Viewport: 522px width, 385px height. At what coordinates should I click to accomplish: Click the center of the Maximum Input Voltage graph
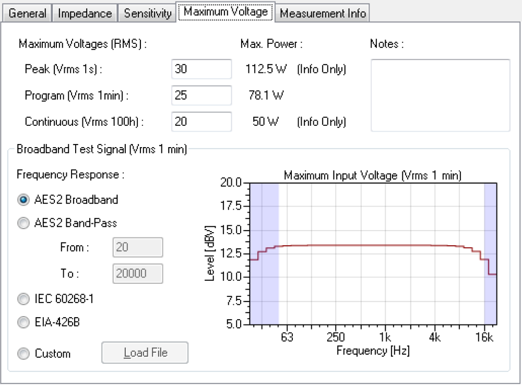click(373, 254)
